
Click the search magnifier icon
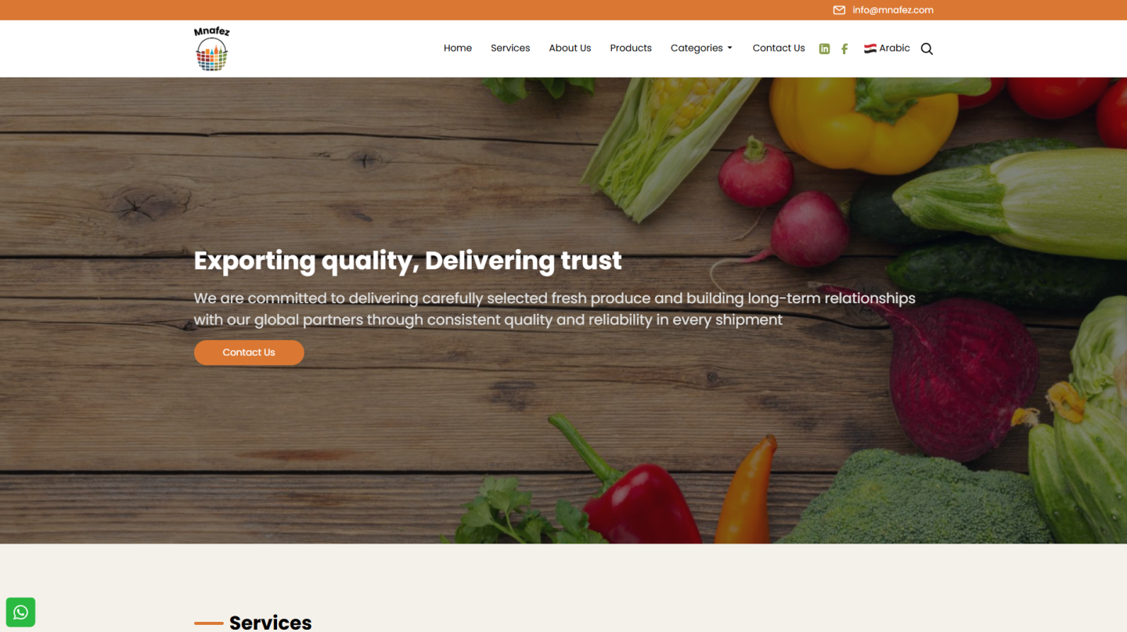click(x=927, y=49)
